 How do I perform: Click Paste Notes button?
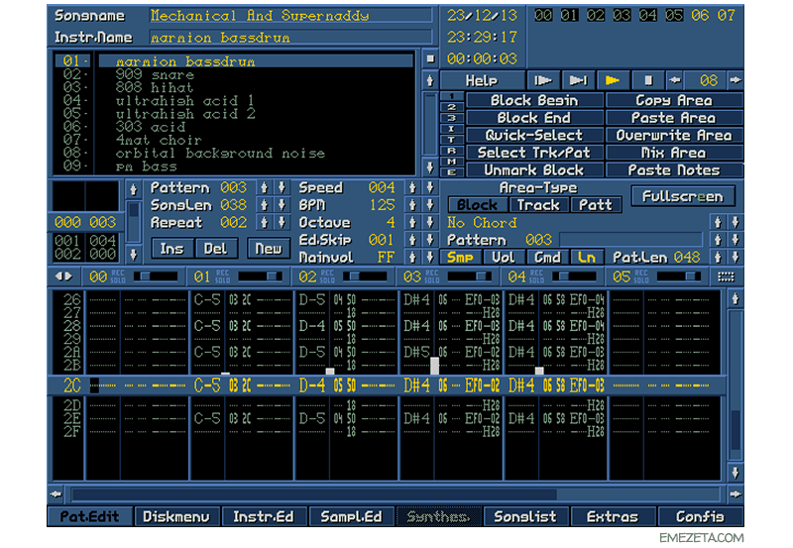coord(674,169)
